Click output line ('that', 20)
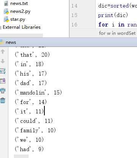The width and height of the screenshot is (137, 158). pyautogui.click(x=32, y=55)
